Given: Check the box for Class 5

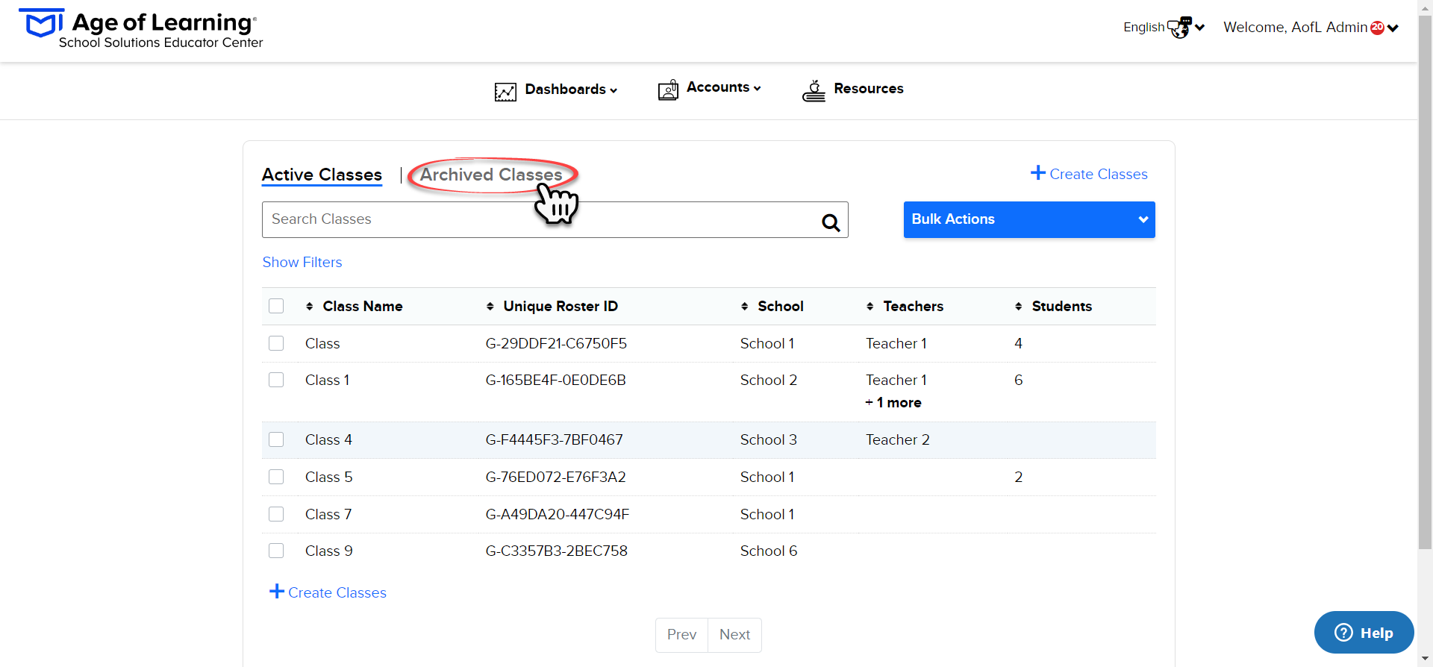Looking at the screenshot, I should pos(276,477).
